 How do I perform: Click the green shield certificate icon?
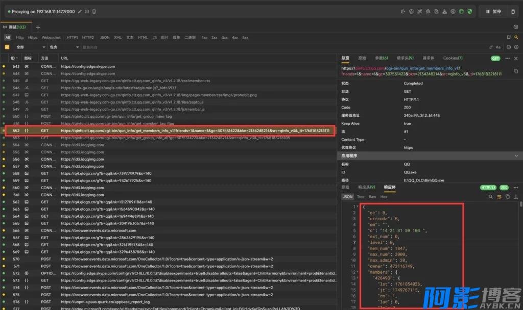[469, 11]
